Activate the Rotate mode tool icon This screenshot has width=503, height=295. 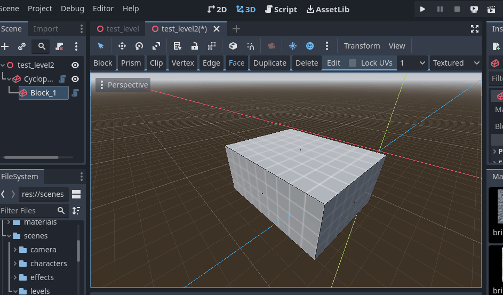coord(139,46)
